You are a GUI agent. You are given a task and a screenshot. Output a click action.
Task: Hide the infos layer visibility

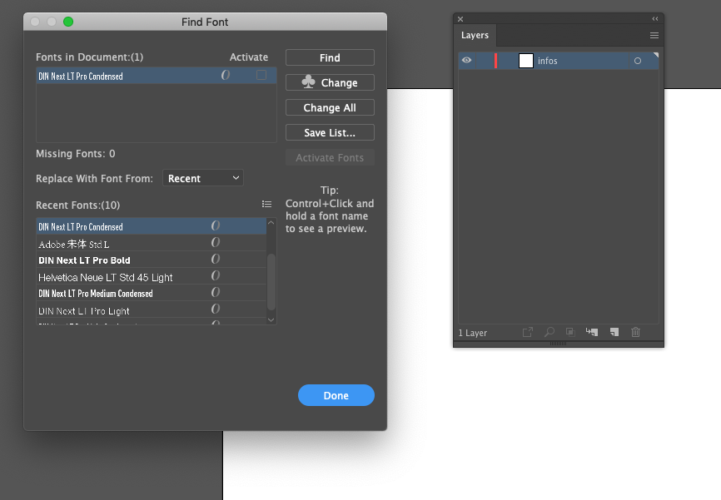coord(468,61)
